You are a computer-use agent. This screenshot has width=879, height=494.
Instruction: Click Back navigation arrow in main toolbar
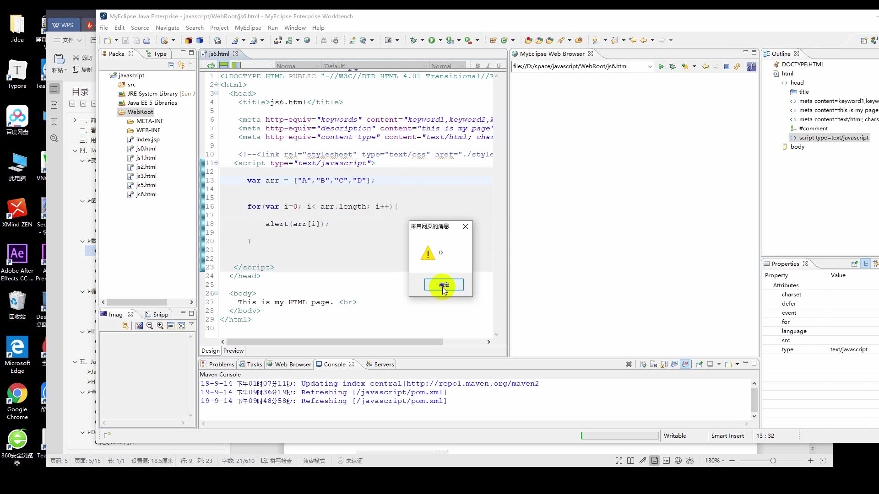coord(644,40)
